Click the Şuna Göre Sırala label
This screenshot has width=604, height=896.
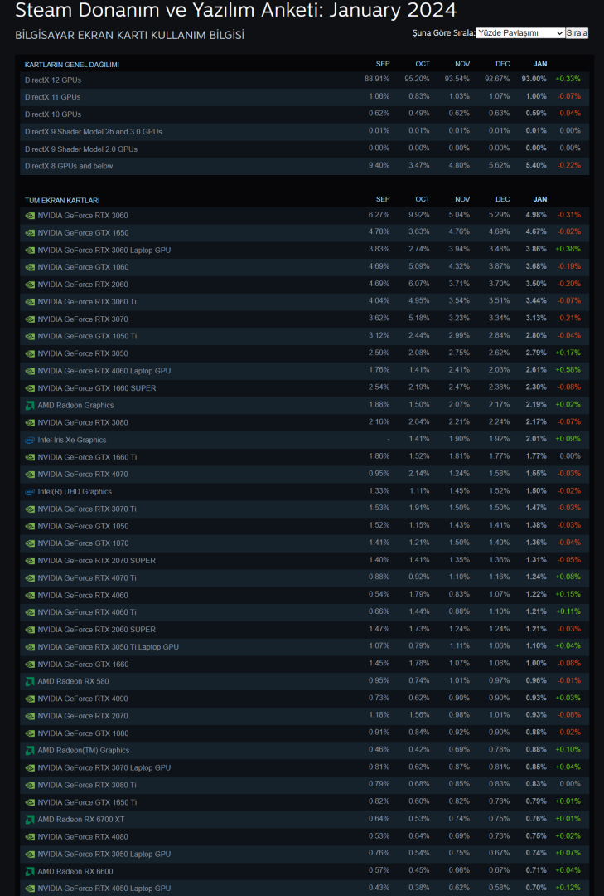coord(443,33)
